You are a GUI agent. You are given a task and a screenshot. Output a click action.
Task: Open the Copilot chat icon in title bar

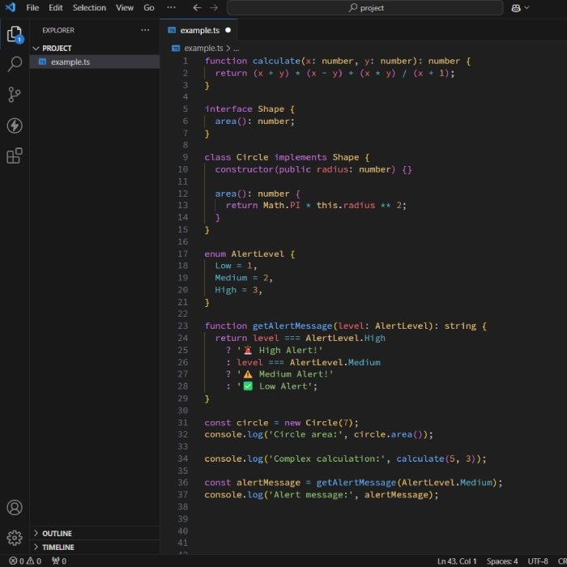516,8
